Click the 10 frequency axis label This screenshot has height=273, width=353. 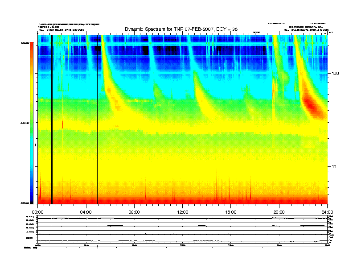pos(334,167)
